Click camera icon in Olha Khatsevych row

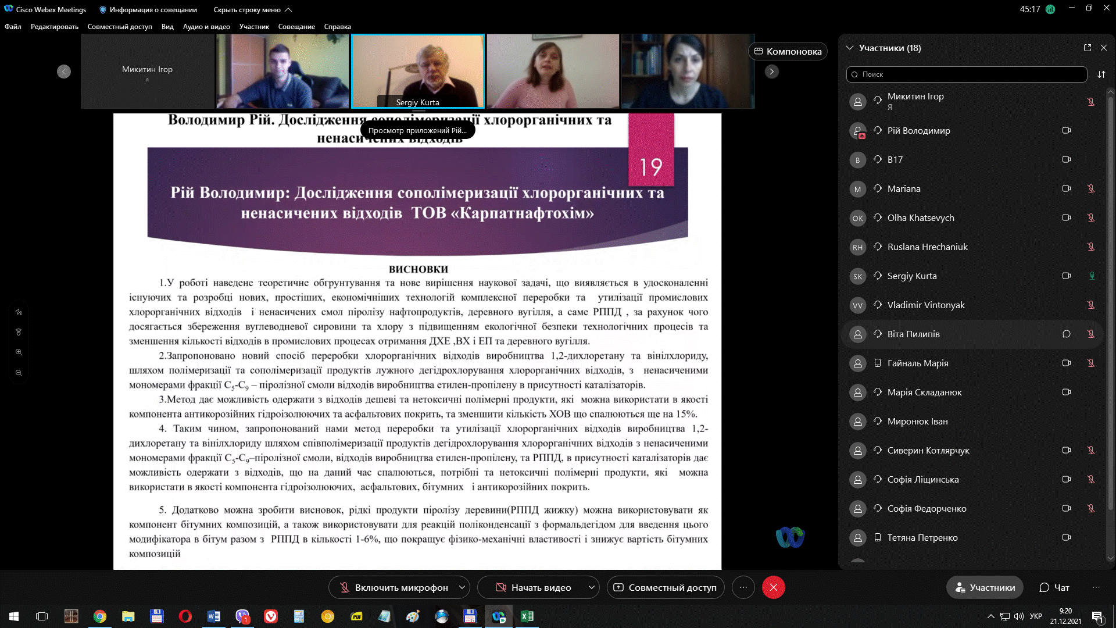coord(1067,217)
